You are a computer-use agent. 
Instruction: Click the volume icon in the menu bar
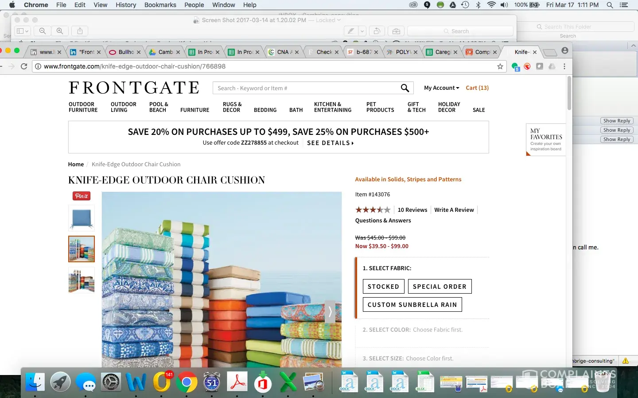[x=504, y=5]
